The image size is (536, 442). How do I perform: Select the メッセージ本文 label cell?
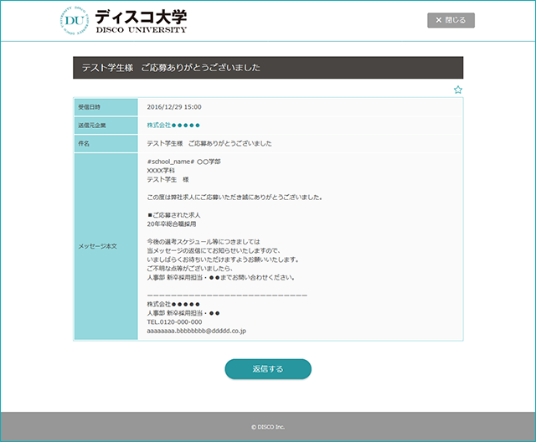(98, 247)
